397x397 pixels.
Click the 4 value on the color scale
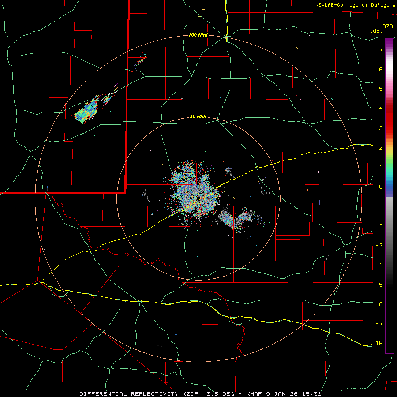pyautogui.click(x=381, y=109)
